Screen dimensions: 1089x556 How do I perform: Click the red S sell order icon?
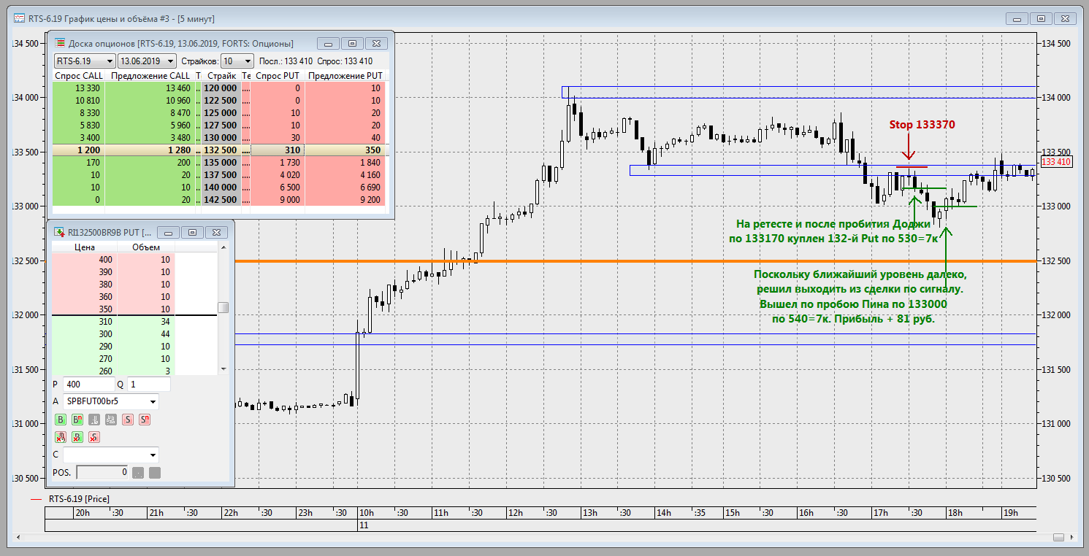[128, 420]
